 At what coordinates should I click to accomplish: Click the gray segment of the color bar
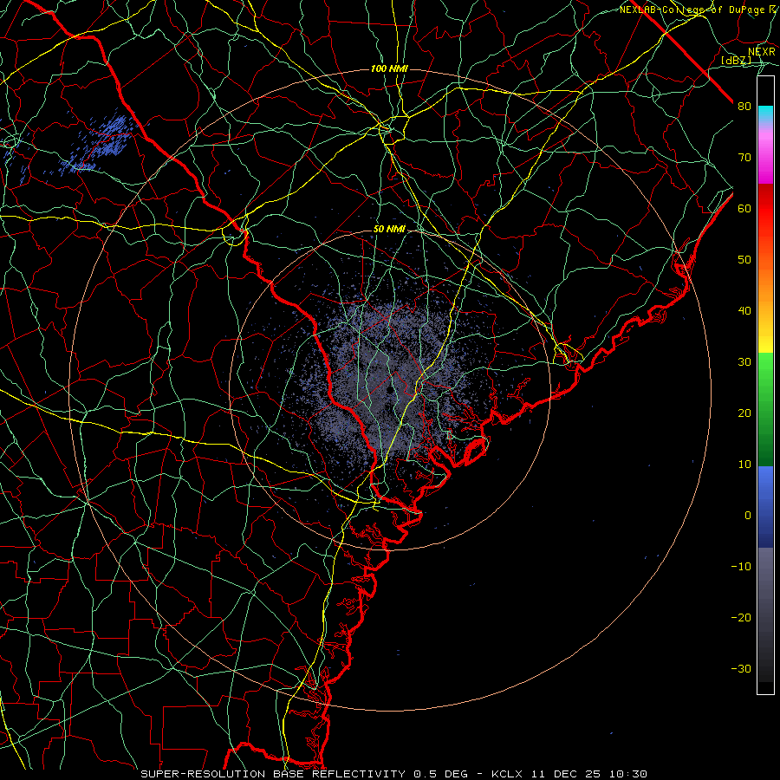[x=765, y=614]
